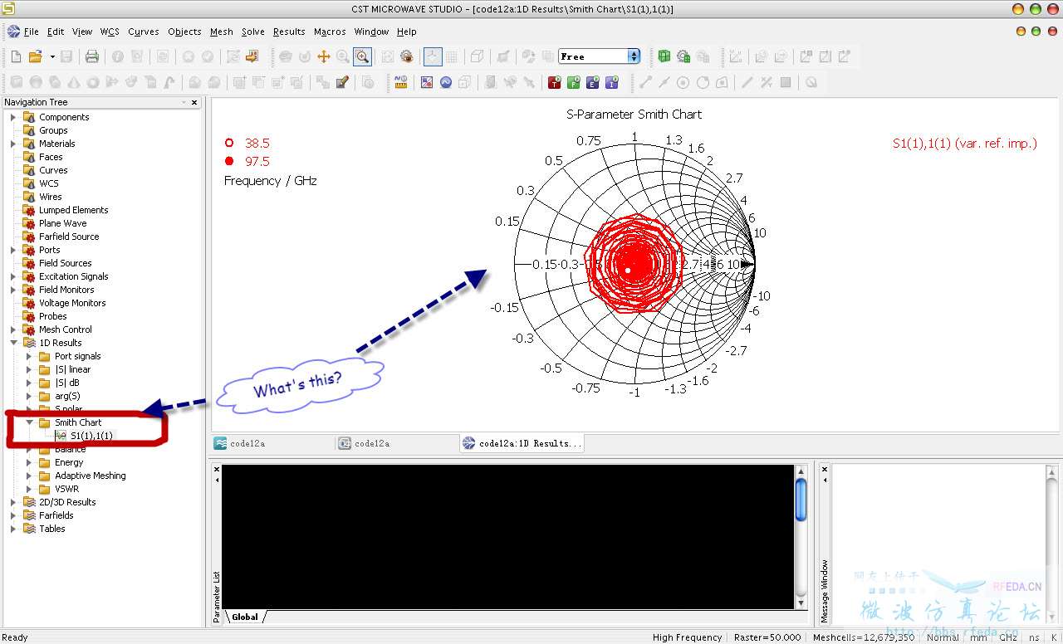Image resolution: width=1063 pixels, height=644 pixels.
Task: Select the Tables tree item
Action: click(51, 529)
